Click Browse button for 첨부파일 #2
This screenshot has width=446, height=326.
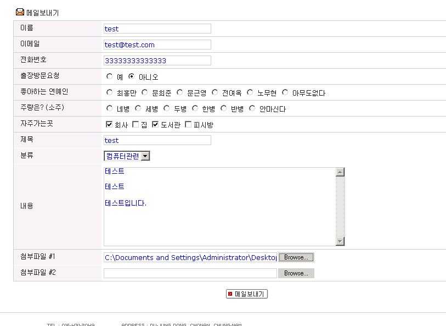pos(296,273)
